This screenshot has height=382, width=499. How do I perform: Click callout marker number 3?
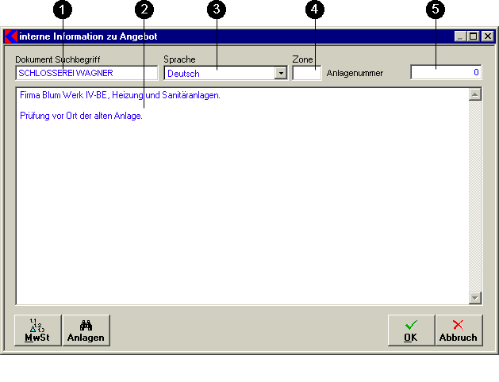216,10
